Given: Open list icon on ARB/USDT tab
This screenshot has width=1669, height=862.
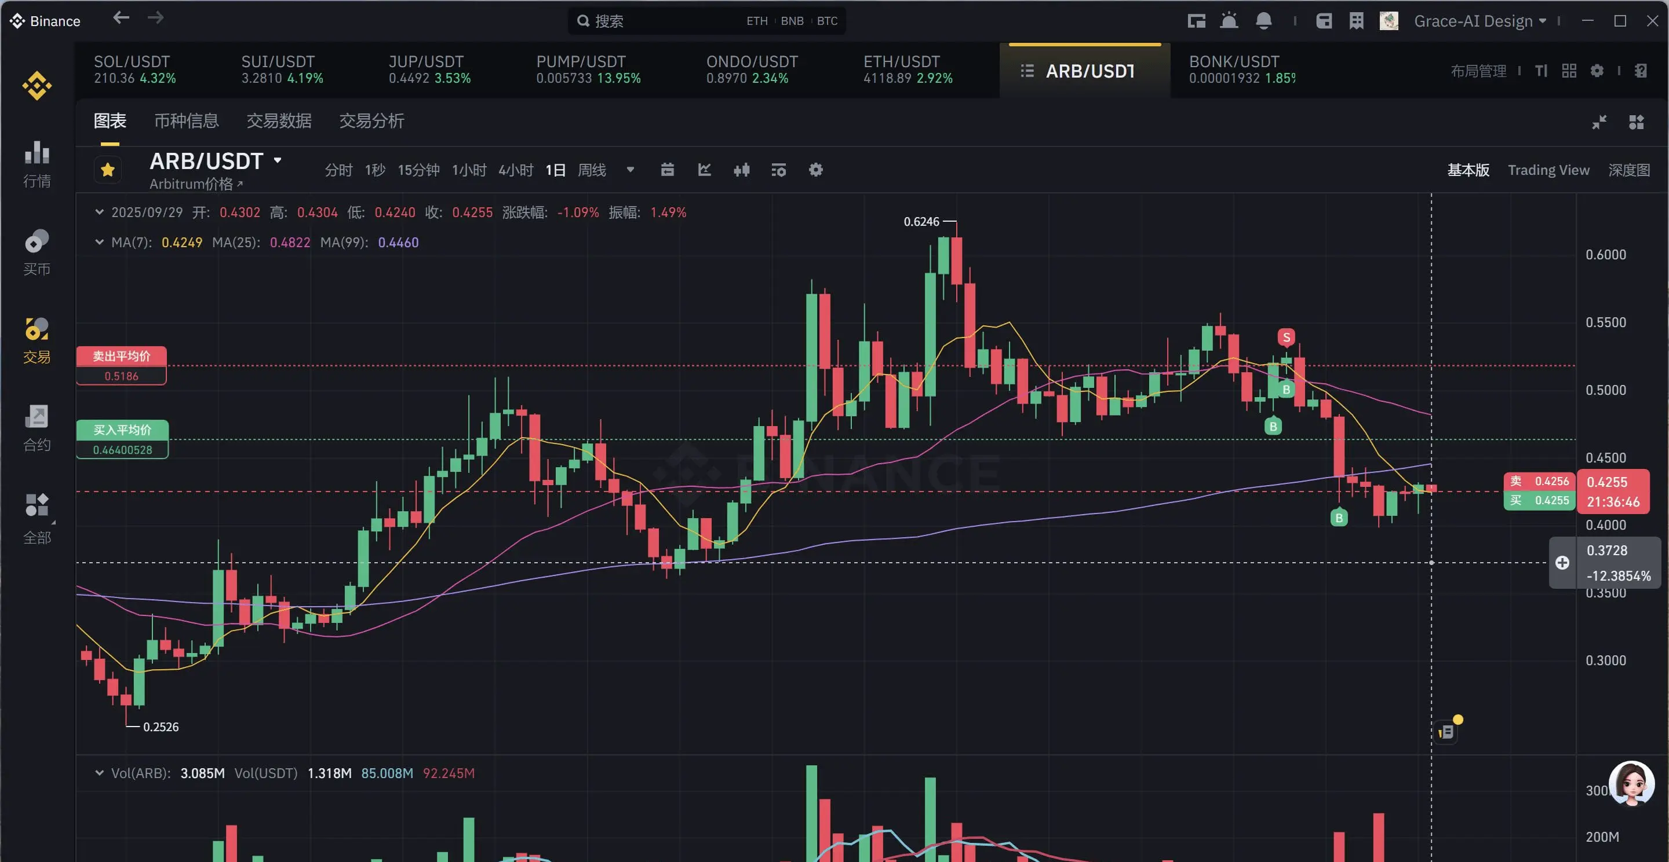Looking at the screenshot, I should pos(1027,71).
